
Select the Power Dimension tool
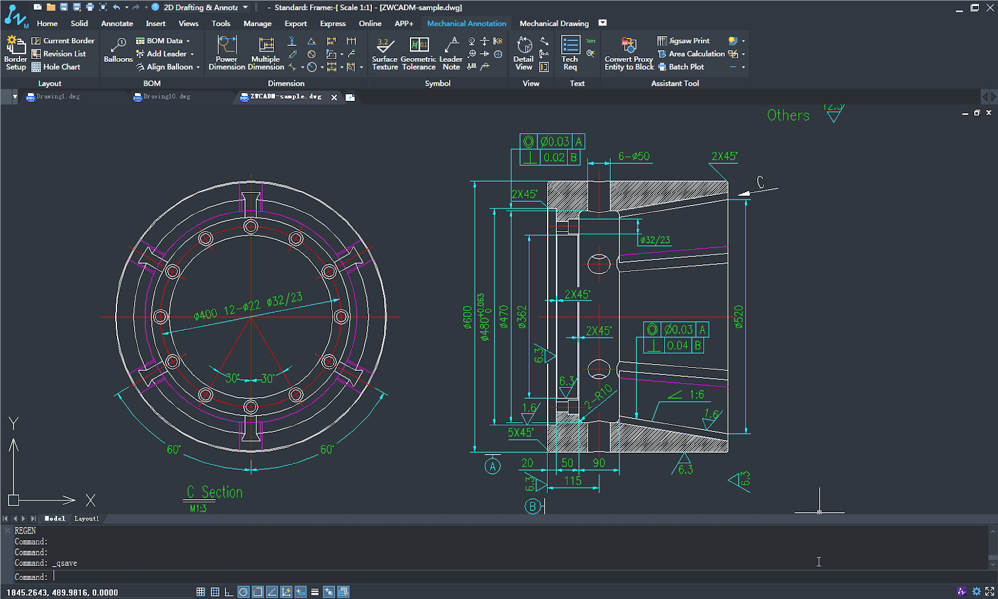226,53
